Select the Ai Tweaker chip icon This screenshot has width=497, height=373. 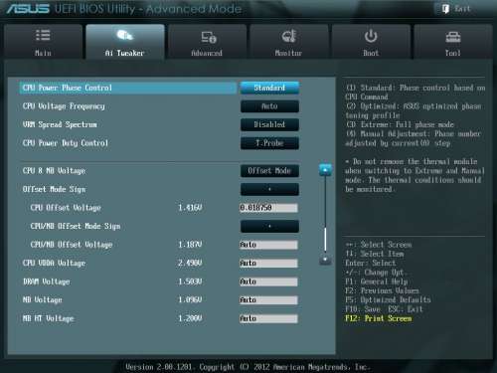coord(124,35)
